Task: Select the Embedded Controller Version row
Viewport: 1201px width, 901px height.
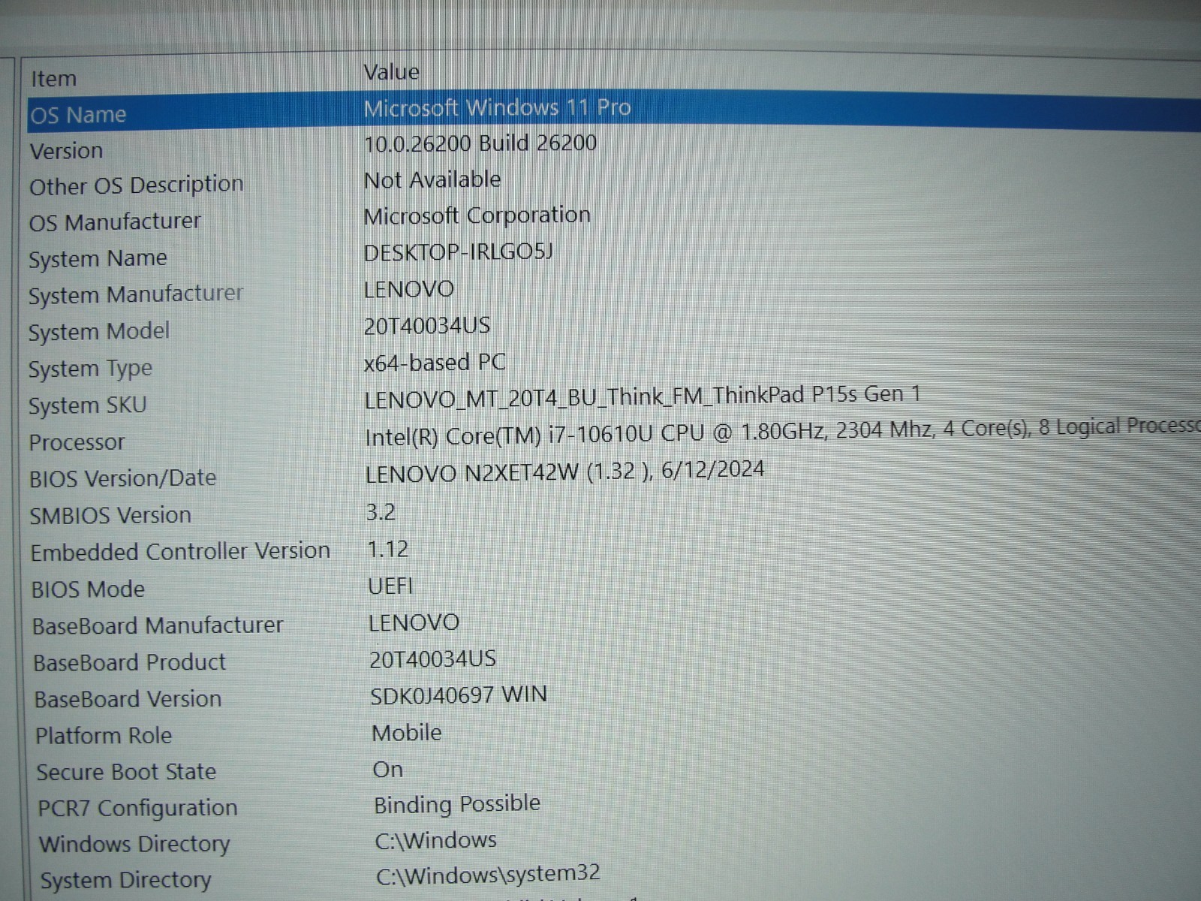Action: (x=180, y=552)
